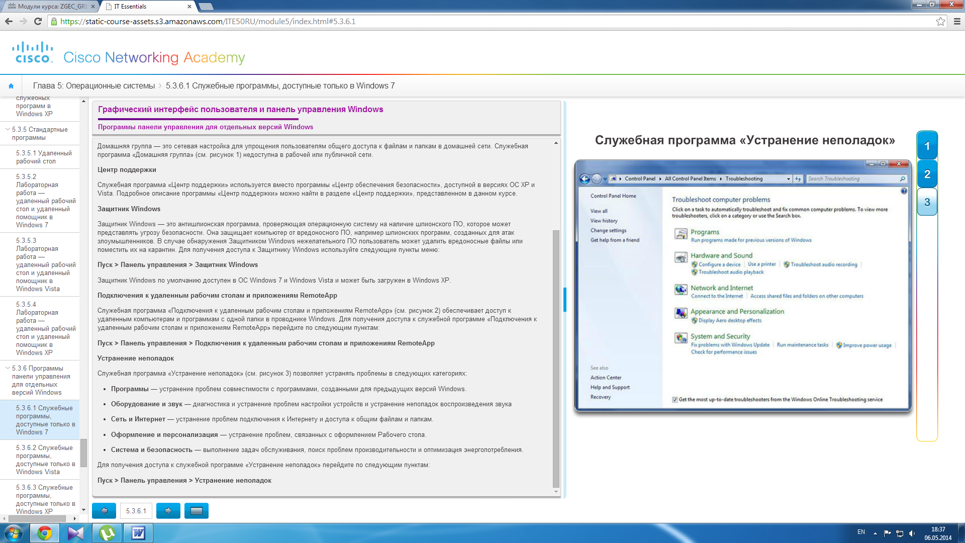This screenshot has height=543, width=965.
Task: Click the heading Графический интерфейс пользователя
Action: [240, 110]
